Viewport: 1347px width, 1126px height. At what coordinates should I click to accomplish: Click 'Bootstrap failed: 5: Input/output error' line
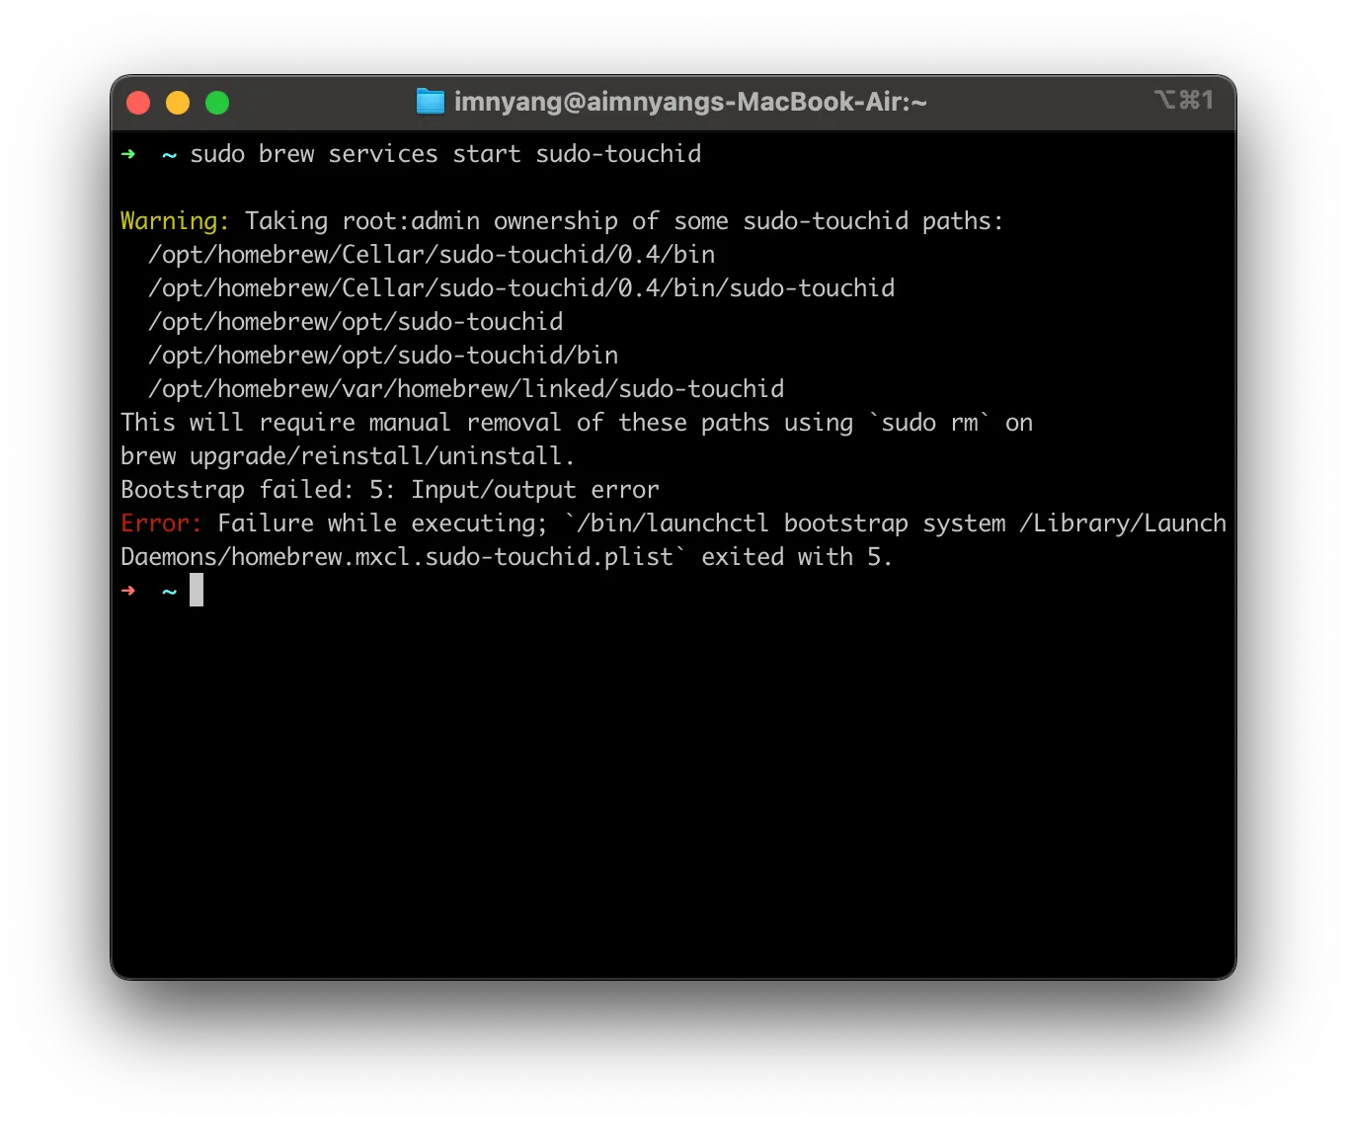pyautogui.click(x=390, y=490)
